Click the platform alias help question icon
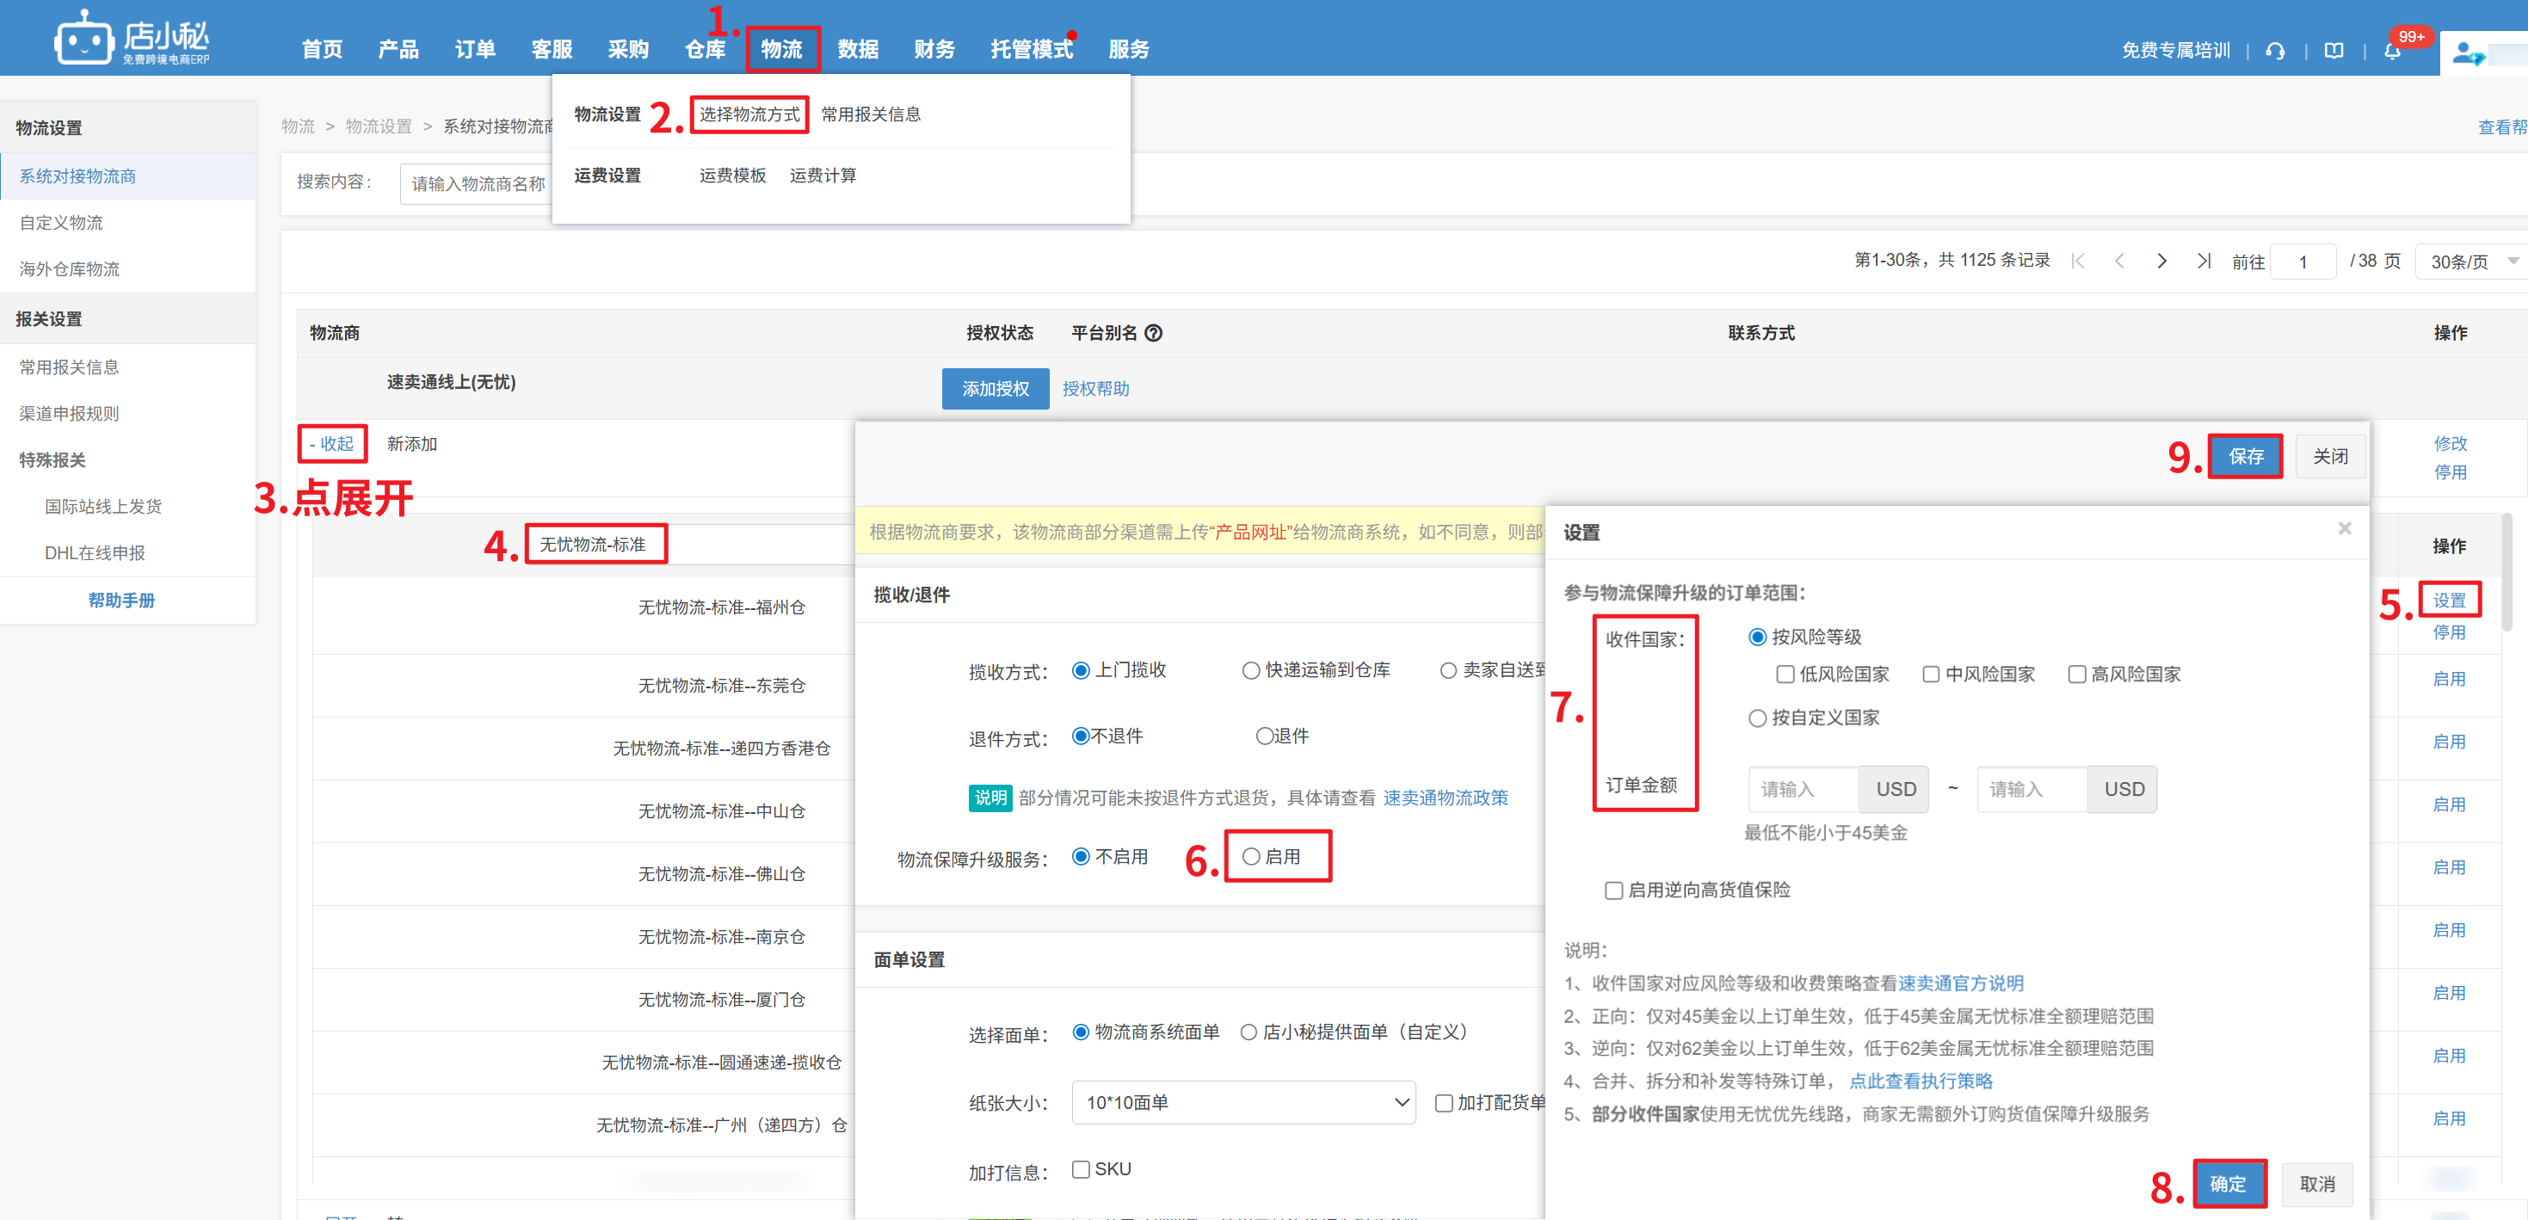Screen dimensions: 2528x1220 tap(1154, 333)
